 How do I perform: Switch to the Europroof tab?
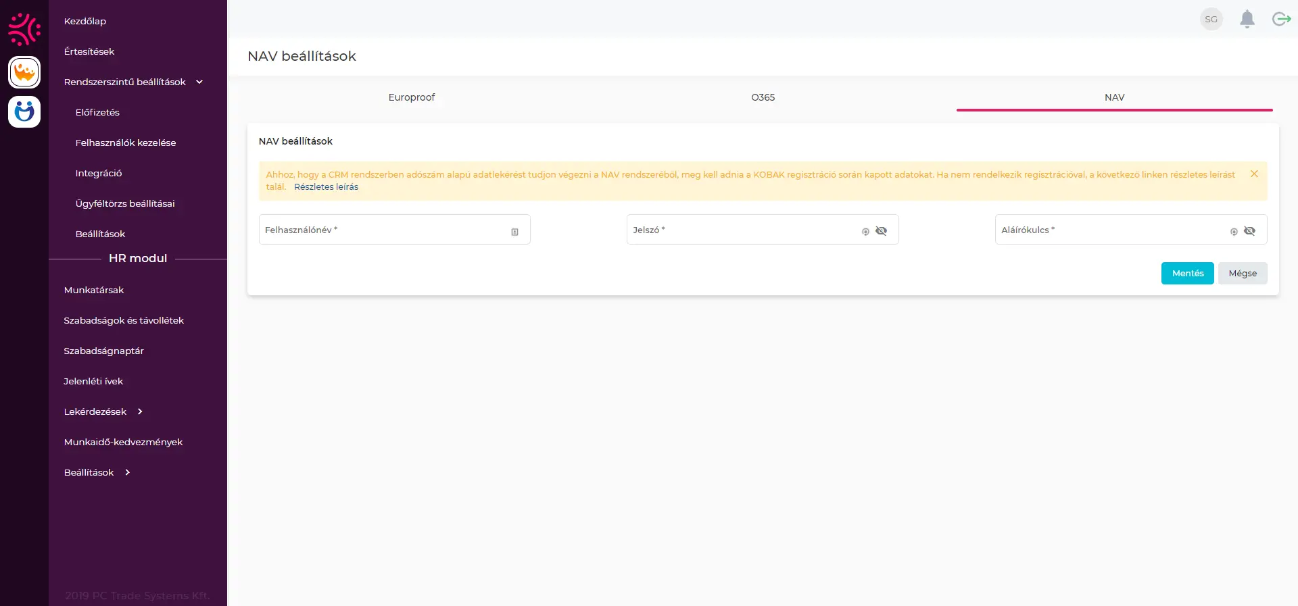pyautogui.click(x=411, y=97)
